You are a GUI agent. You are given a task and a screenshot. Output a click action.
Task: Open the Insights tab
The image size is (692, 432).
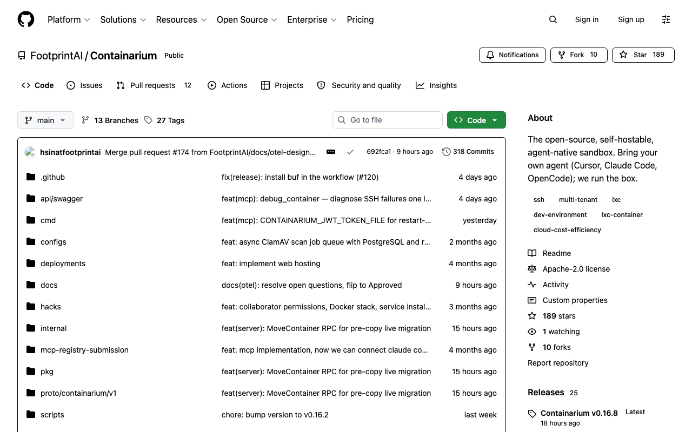pos(436,85)
